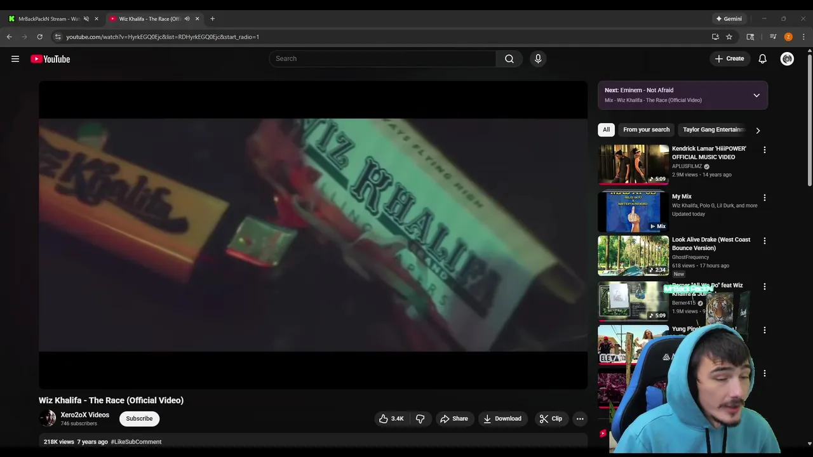The width and height of the screenshot is (813, 457).
Task: Open Gemini in Chrome
Action: pos(729,19)
